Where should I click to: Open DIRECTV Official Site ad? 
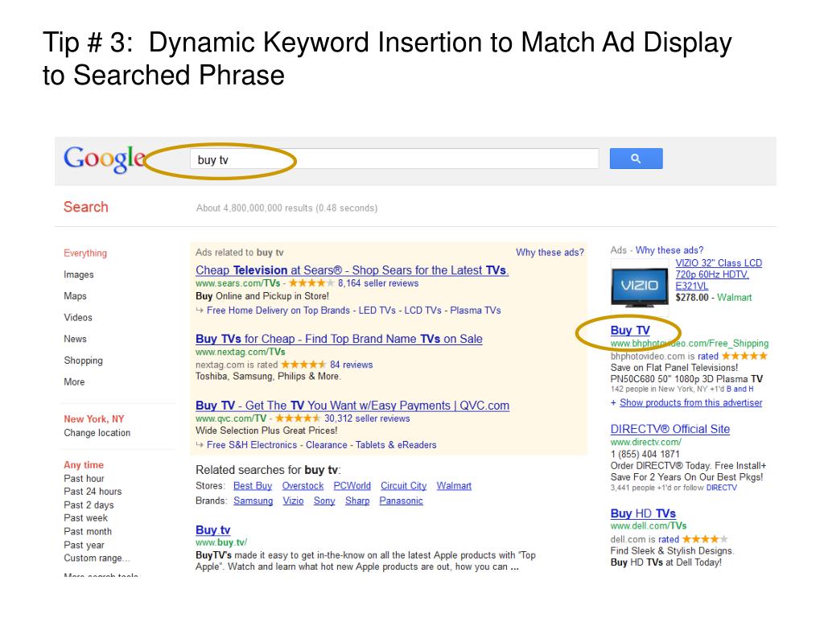click(x=670, y=430)
